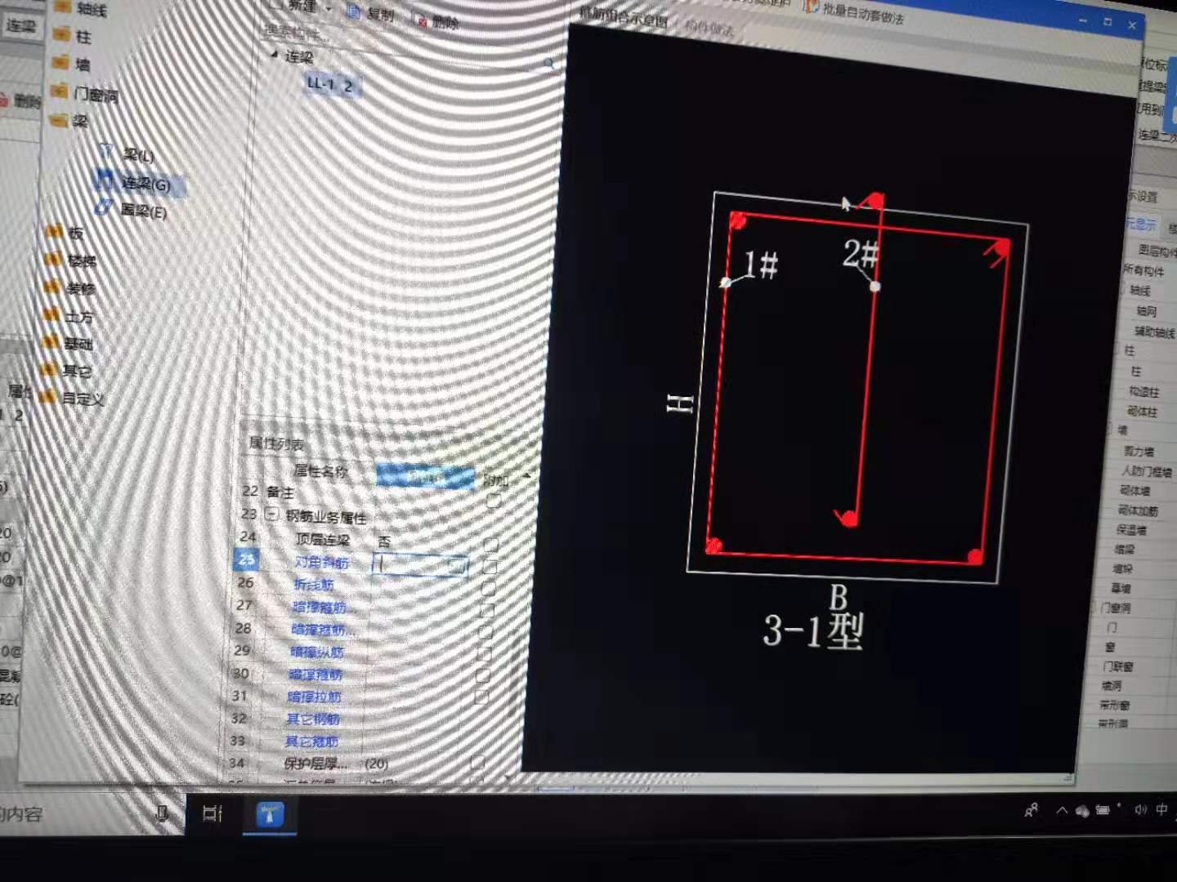Tick the 附加 checkbox for 暗撑纵筋 row
The height and width of the screenshot is (882, 1177).
483,654
